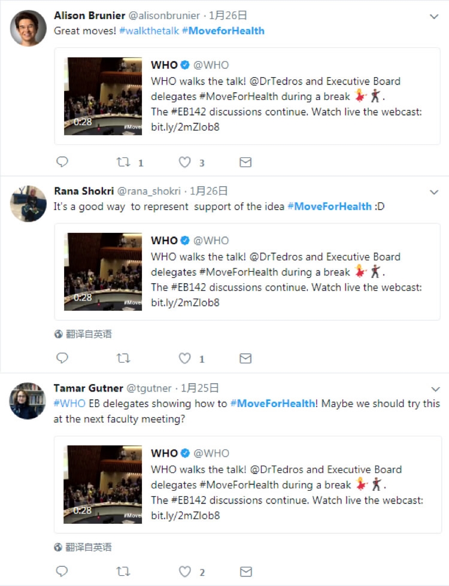Send Alison Brunier's tweet via direct message

tap(245, 162)
